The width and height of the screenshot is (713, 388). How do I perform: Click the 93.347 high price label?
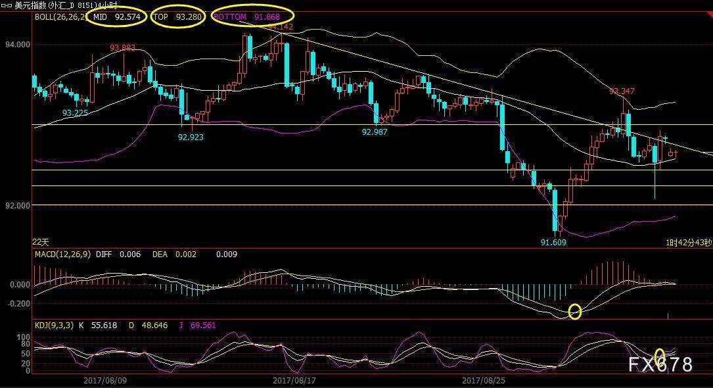pyautogui.click(x=622, y=91)
